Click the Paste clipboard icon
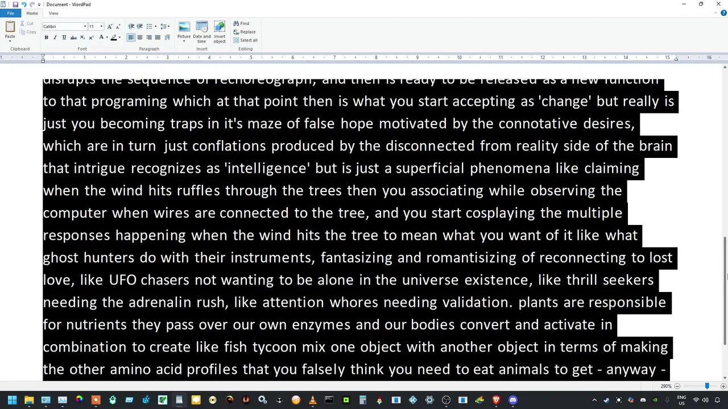 (10, 27)
